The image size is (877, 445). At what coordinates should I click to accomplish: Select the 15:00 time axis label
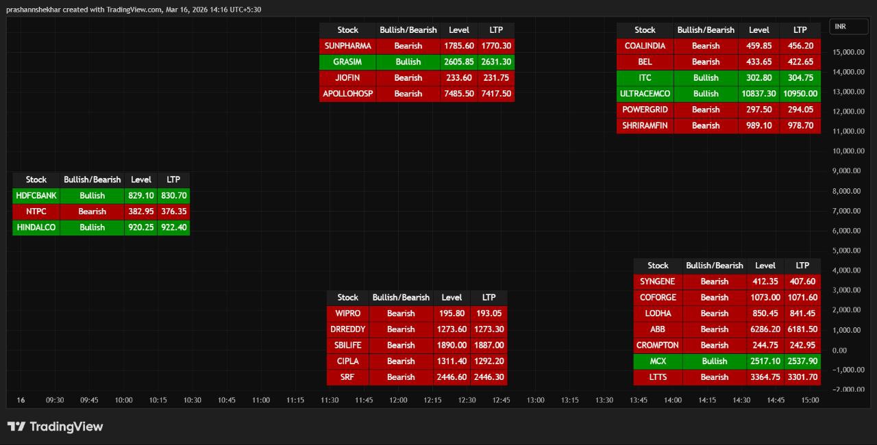pyautogui.click(x=810, y=400)
